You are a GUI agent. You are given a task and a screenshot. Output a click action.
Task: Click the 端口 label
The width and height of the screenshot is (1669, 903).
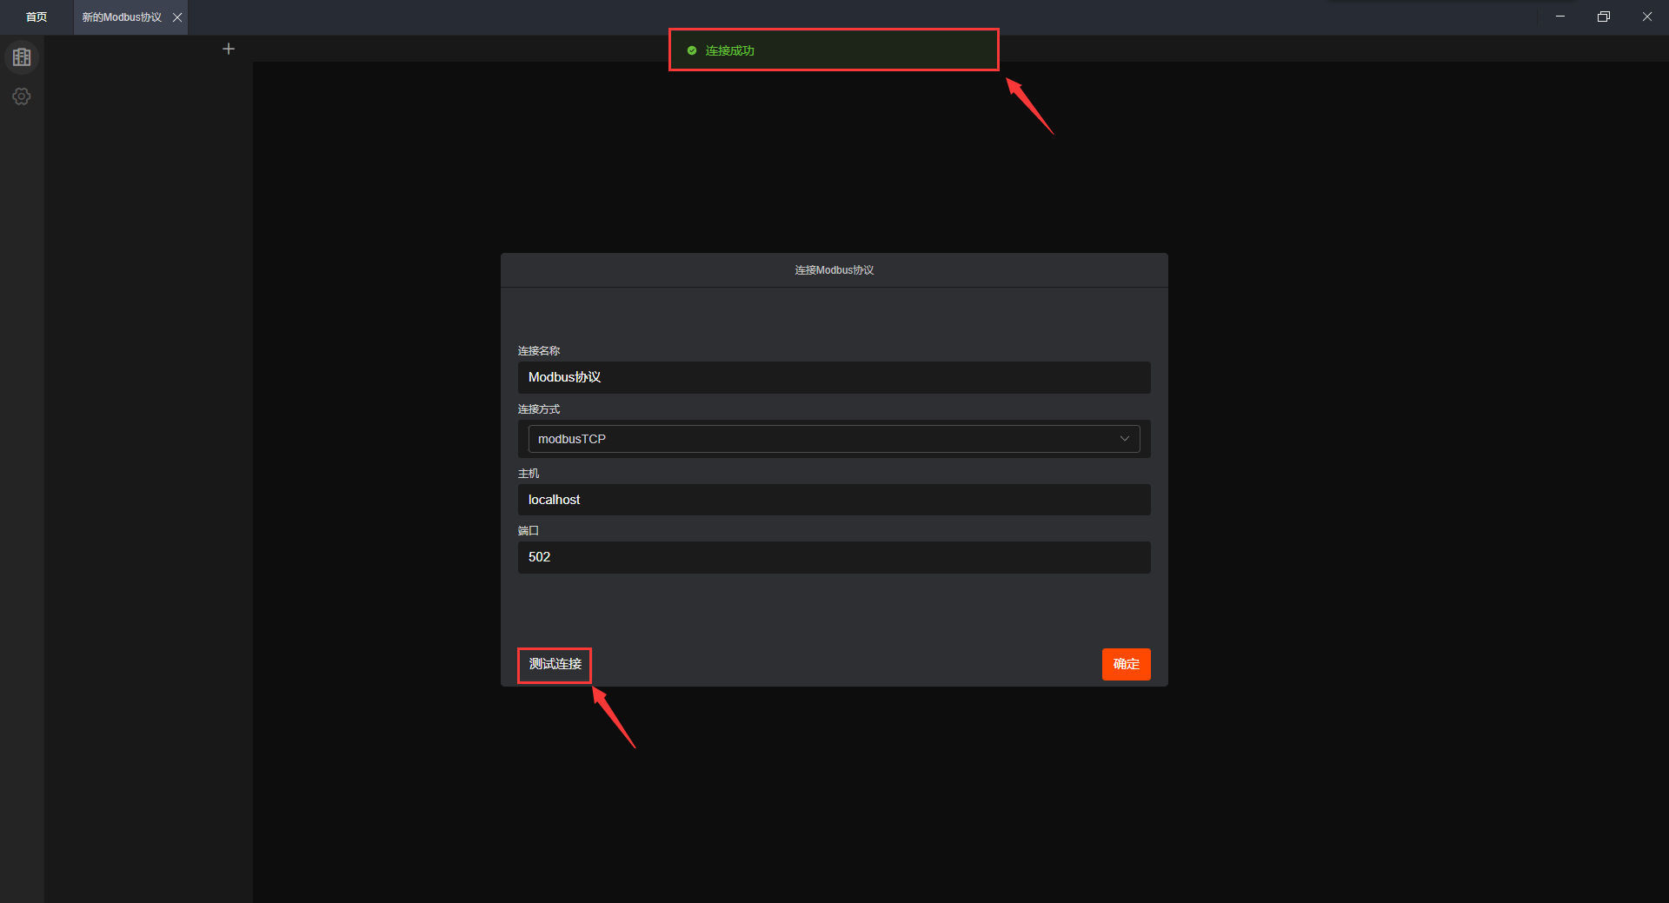pos(529,530)
